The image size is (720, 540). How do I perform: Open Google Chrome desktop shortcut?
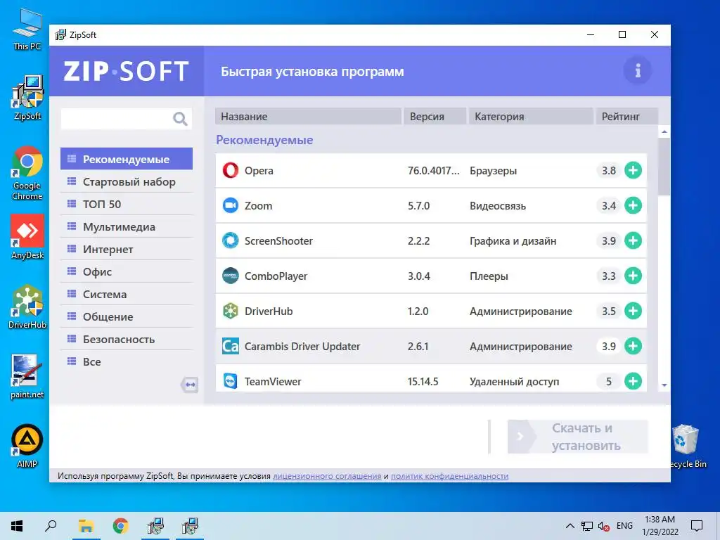click(27, 173)
